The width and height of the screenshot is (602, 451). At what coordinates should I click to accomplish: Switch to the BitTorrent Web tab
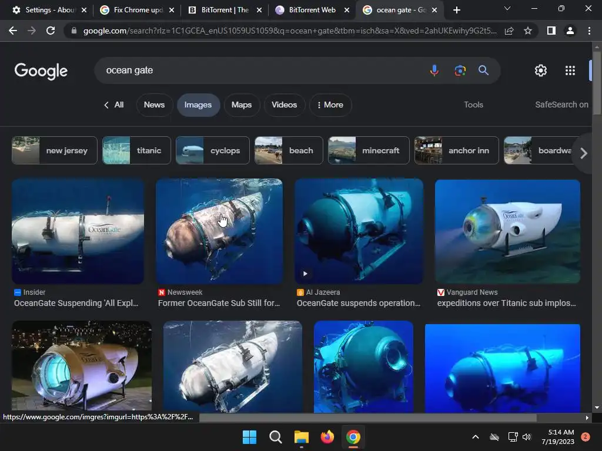click(x=313, y=10)
